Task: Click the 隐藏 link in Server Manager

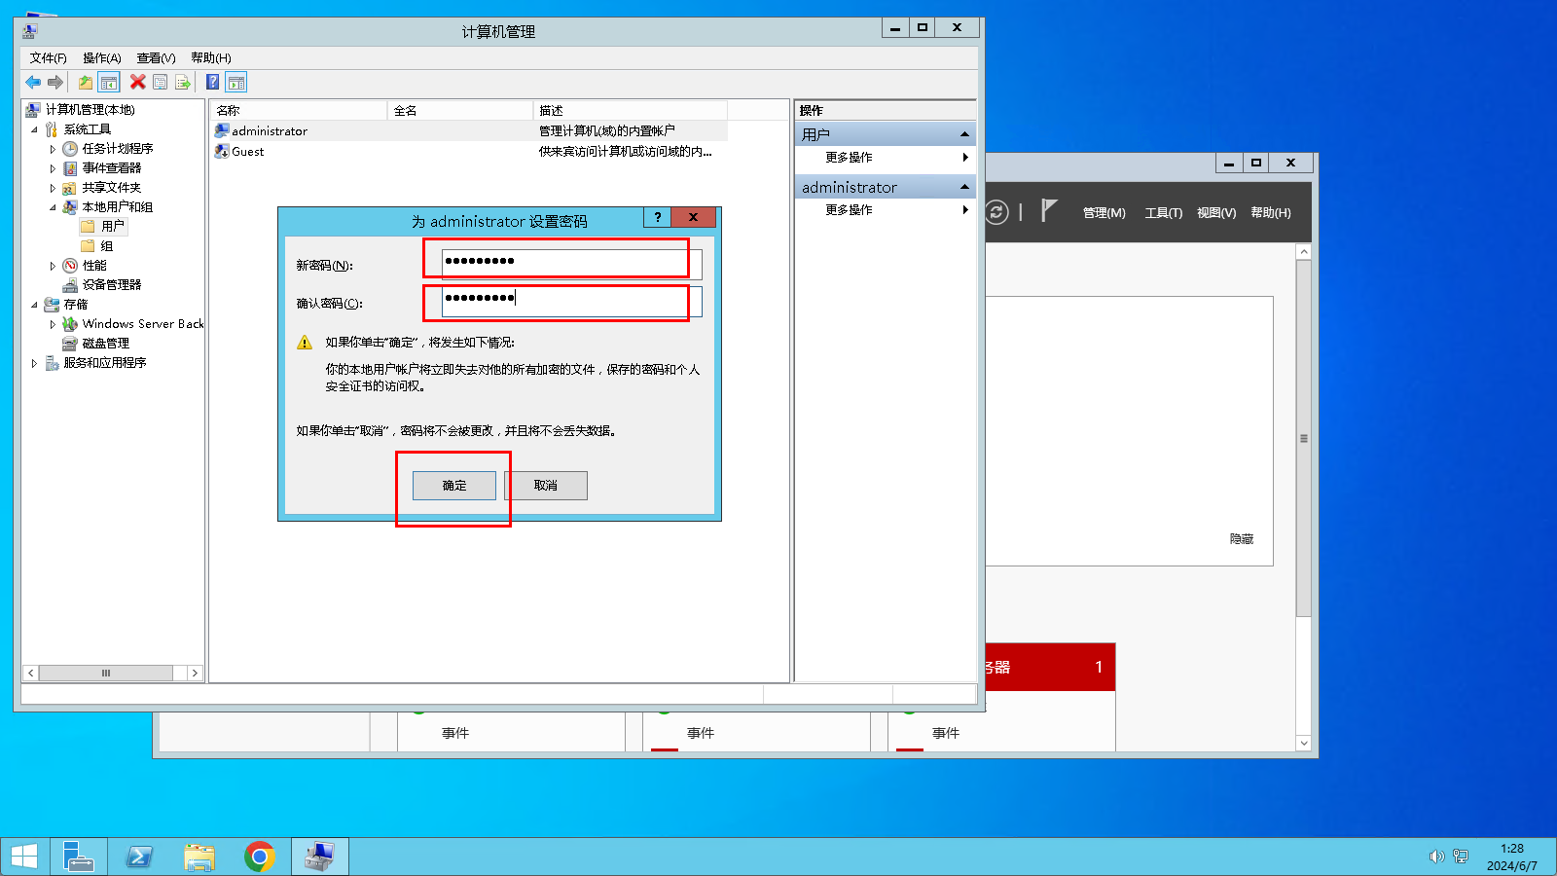Action: coord(1242,539)
